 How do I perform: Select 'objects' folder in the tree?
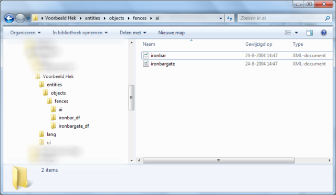[58, 93]
